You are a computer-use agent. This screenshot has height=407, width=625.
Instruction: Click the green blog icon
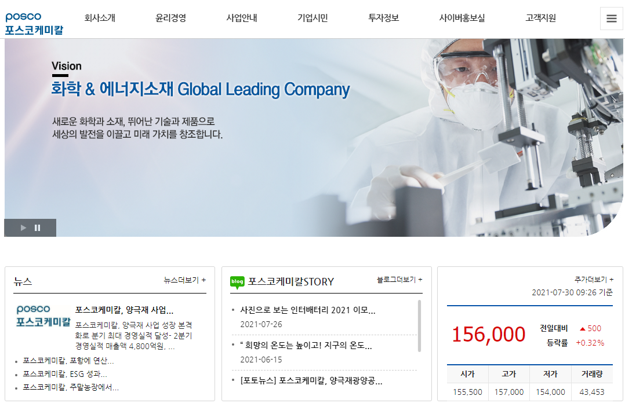(x=237, y=282)
